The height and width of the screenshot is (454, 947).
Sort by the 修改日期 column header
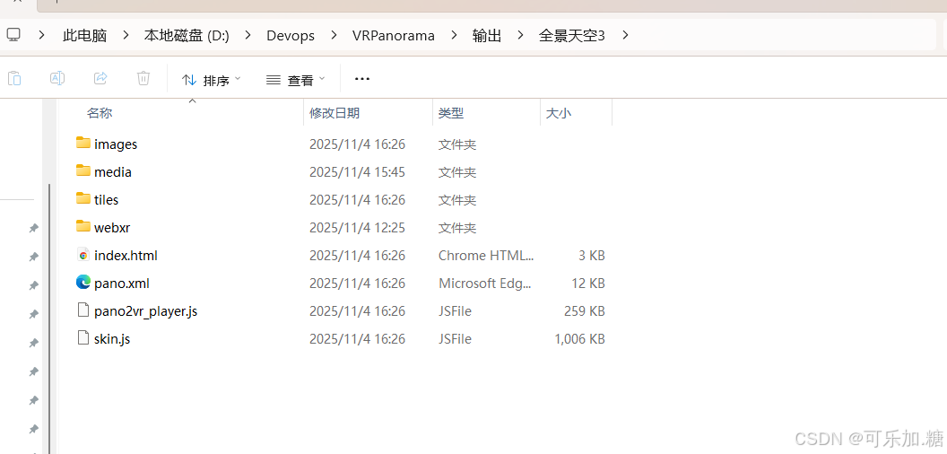[x=334, y=113]
